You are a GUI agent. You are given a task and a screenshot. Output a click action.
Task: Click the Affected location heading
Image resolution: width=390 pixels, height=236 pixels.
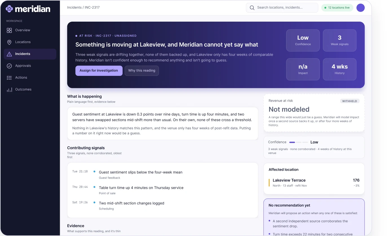(283, 170)
